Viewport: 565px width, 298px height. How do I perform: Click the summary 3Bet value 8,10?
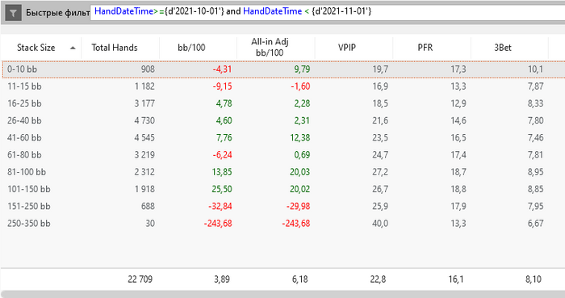click(x=534, y=279)
